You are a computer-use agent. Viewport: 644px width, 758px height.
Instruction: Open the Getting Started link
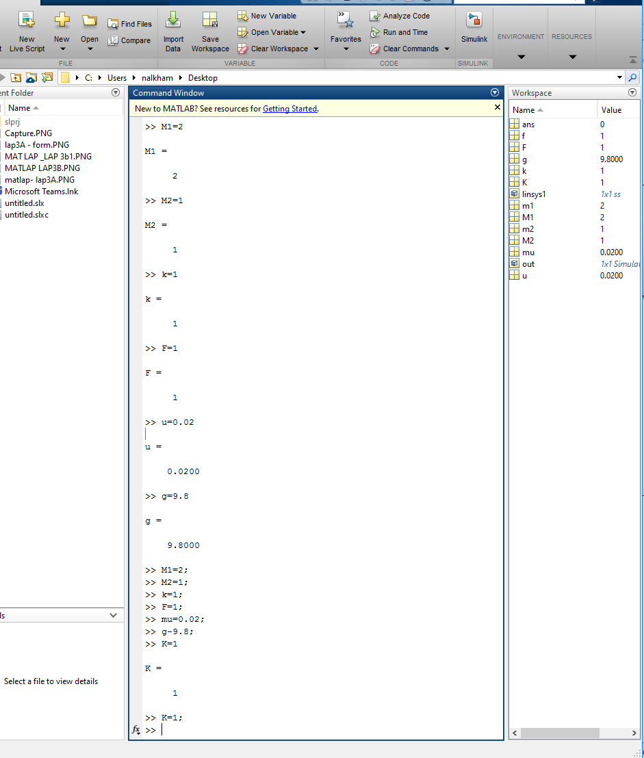click(290, 109)
